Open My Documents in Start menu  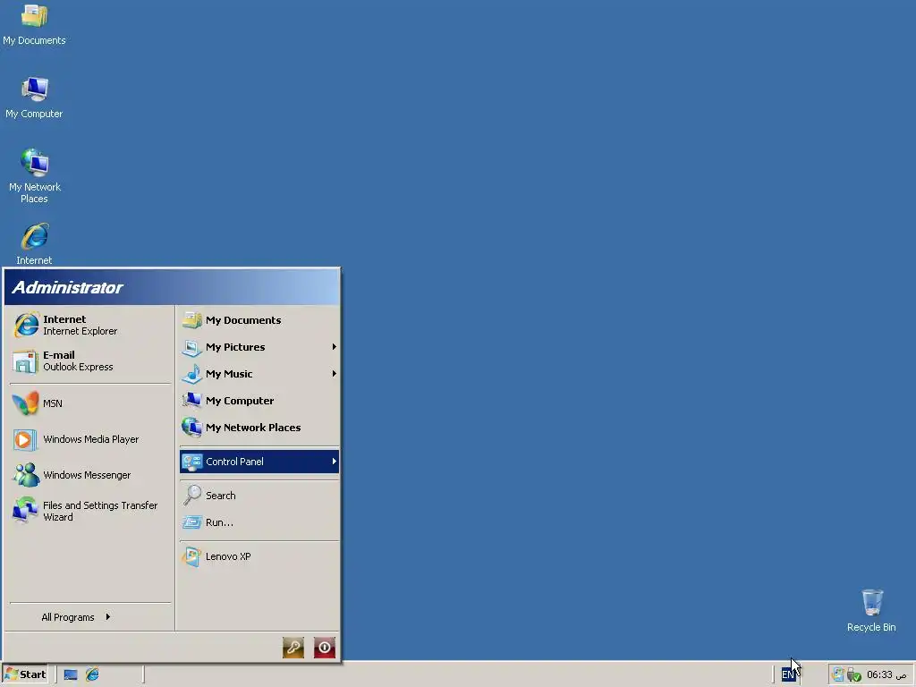pyautogui.click(x=259, y=320)
